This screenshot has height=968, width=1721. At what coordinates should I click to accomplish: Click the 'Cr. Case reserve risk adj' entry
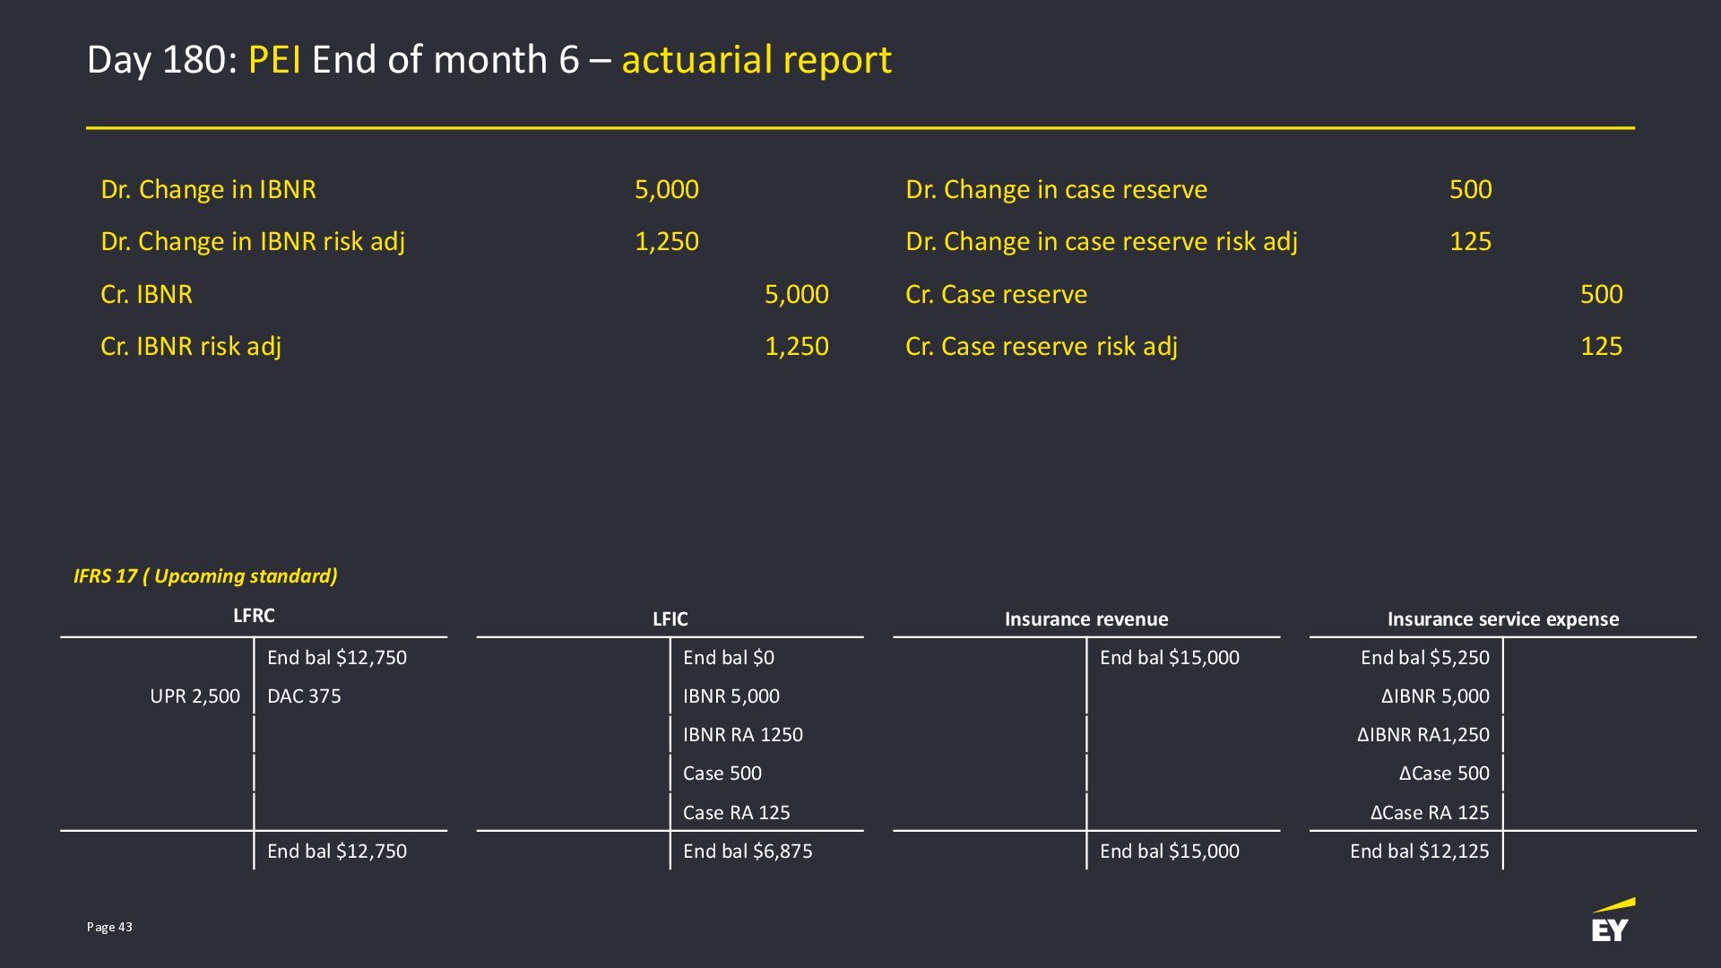click(1041, 346)
